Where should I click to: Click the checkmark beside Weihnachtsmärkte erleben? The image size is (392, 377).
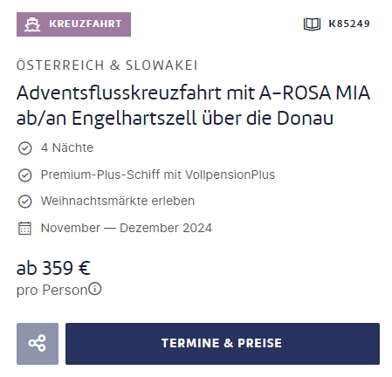24,202
